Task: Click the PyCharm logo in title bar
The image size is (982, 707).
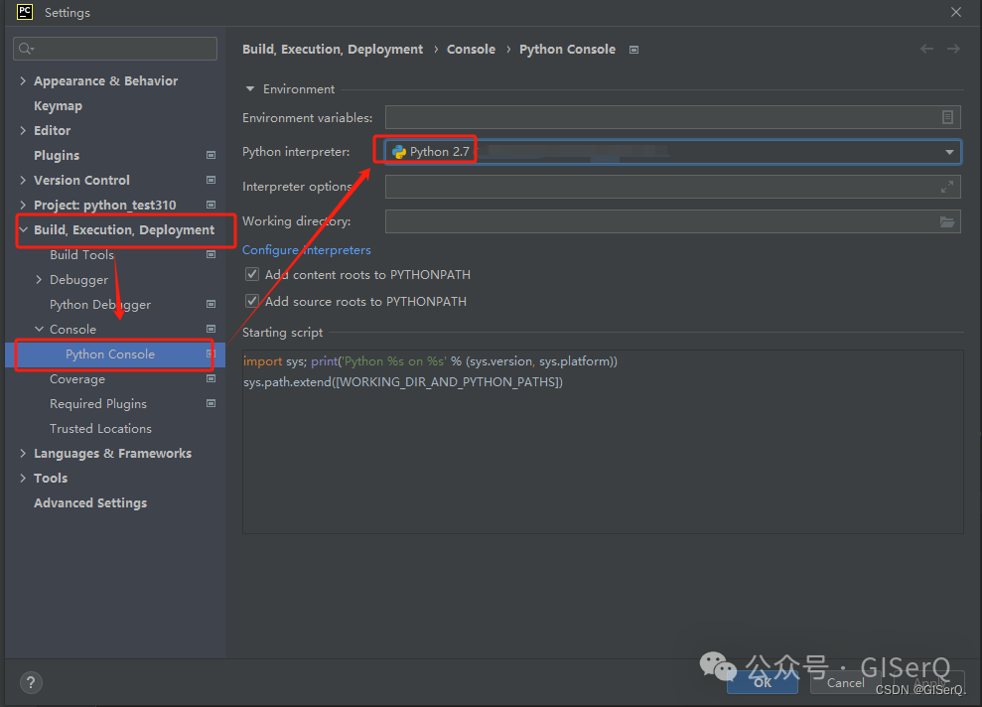Action: coord(25,12)
